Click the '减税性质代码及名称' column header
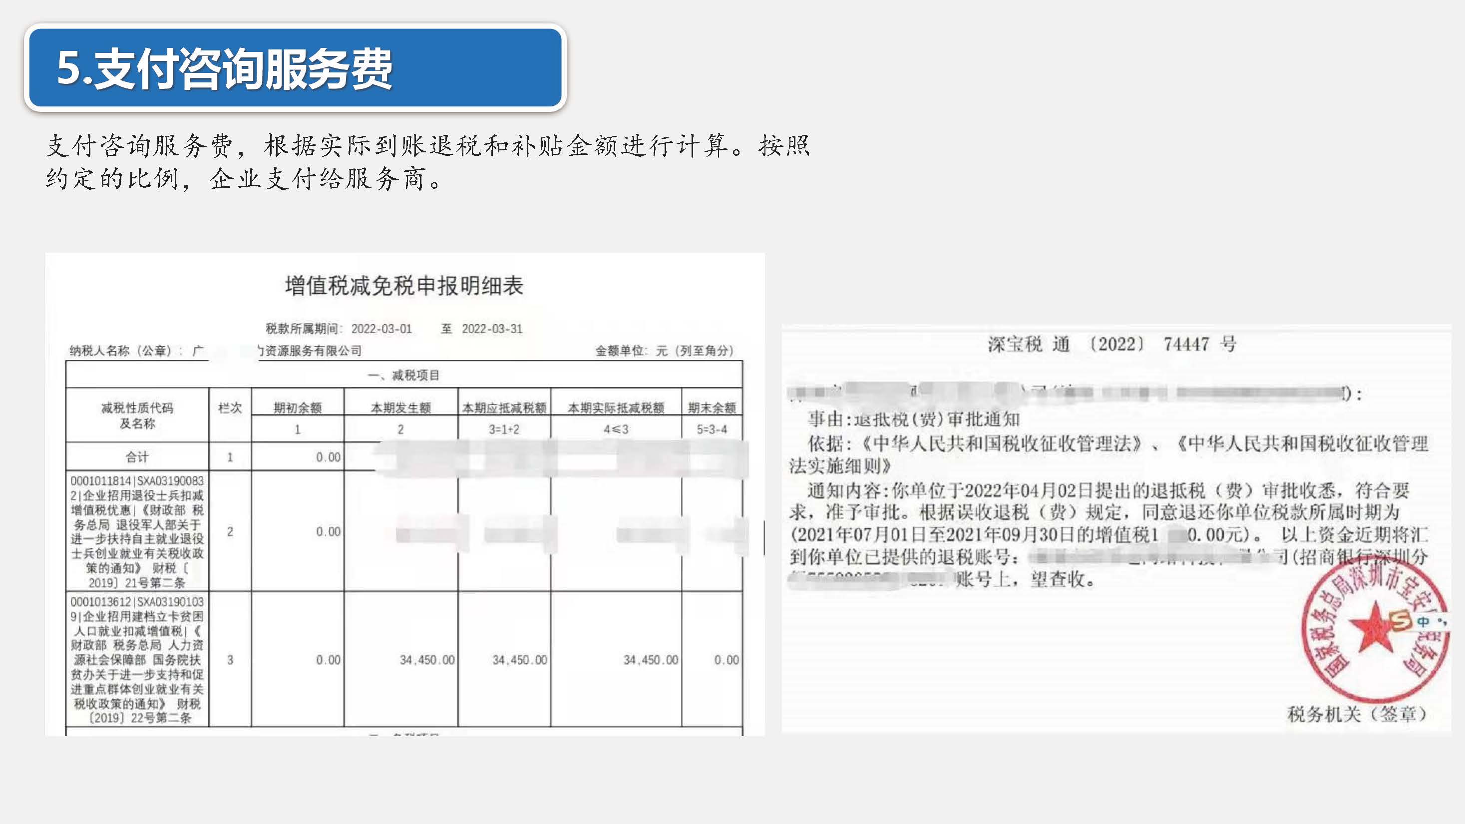 pyautogui.click(x=137, y=415)
